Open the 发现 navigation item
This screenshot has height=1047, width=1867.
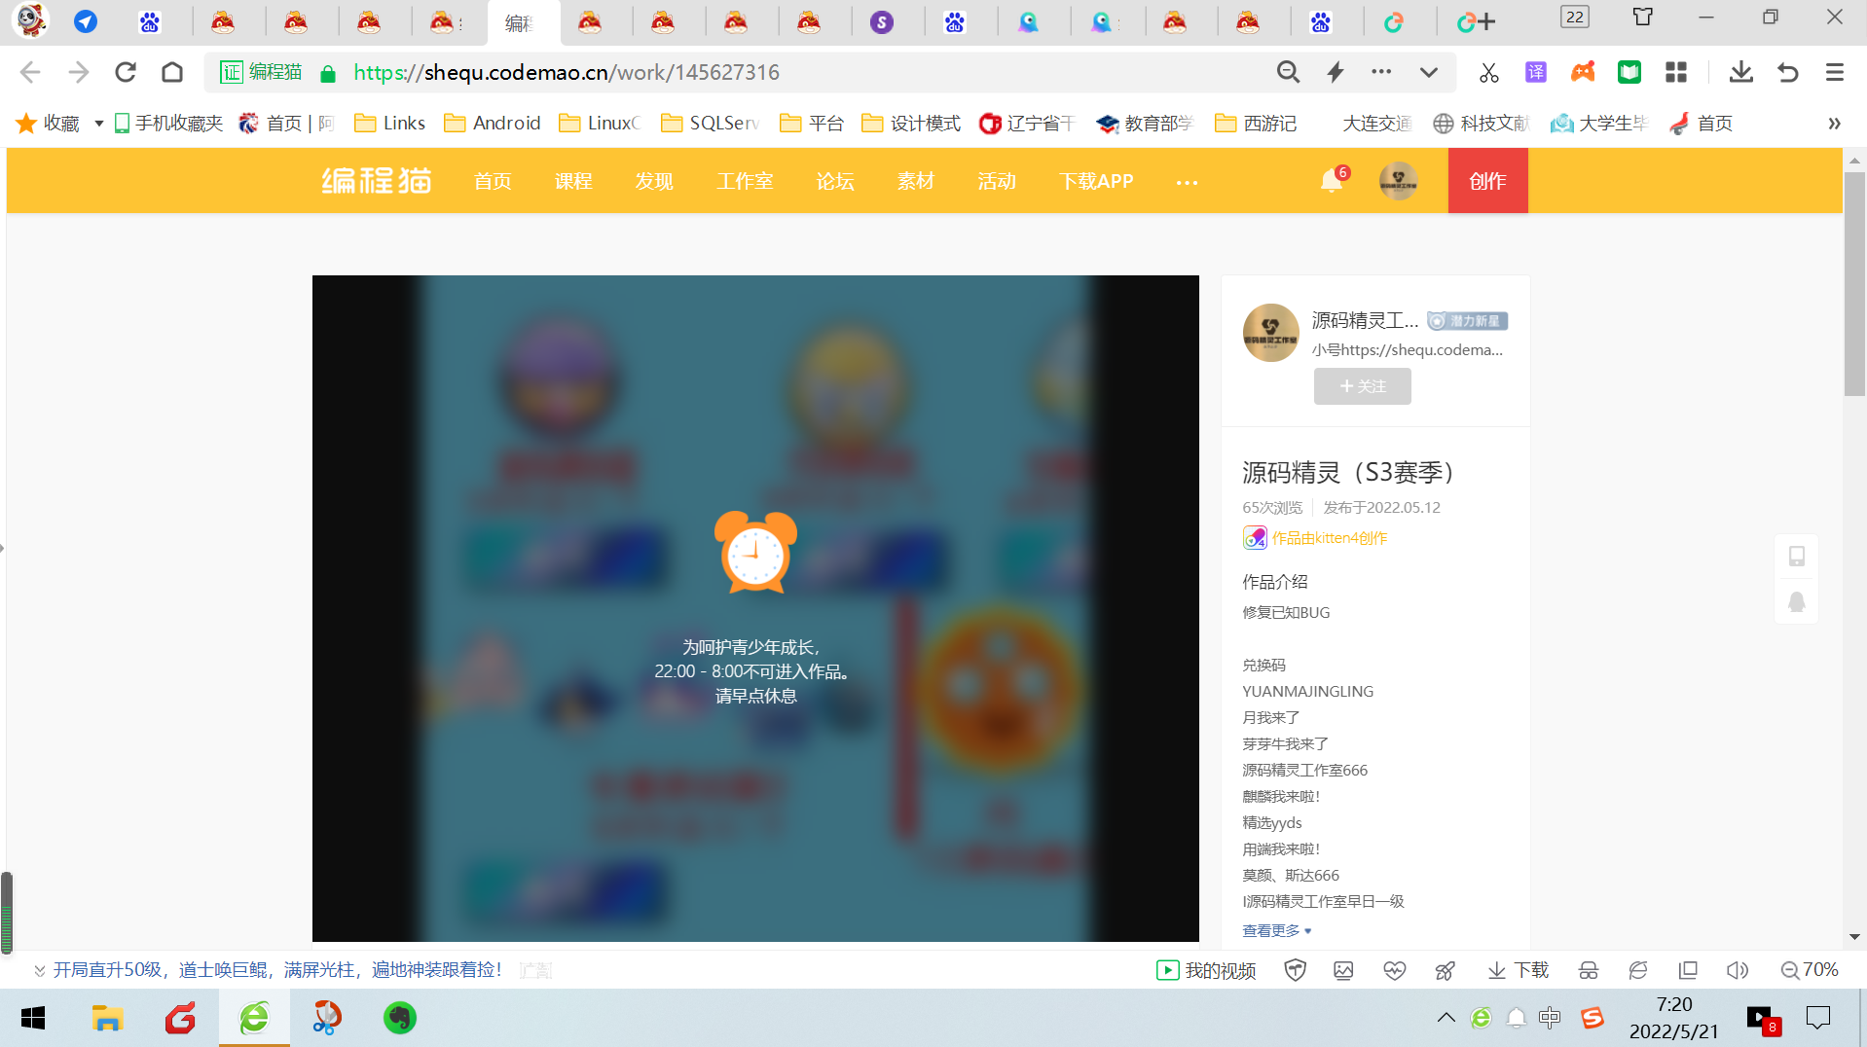(654, 181)
